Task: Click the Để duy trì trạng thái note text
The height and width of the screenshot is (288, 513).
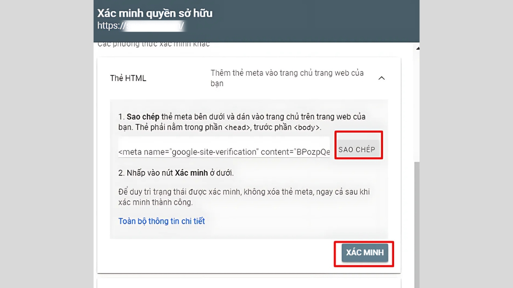Action: pos(244,197)
